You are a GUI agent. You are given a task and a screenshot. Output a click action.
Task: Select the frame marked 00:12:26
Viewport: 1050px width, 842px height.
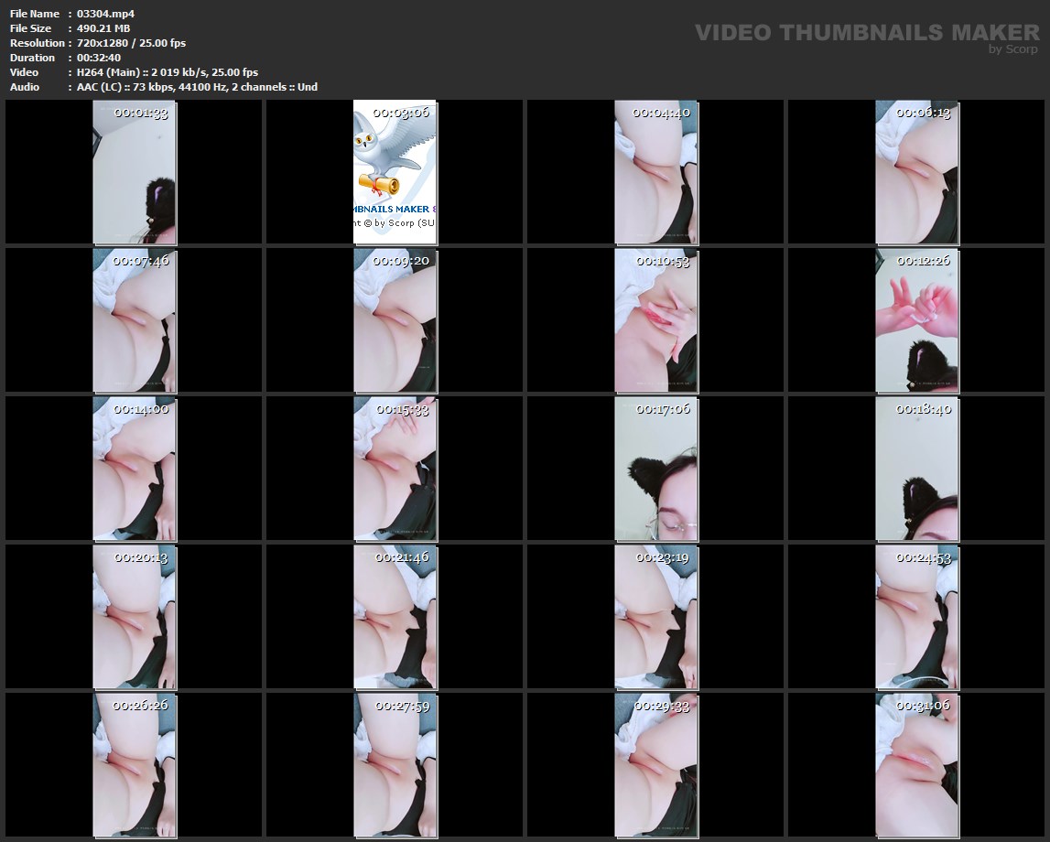(x=916, y=320)
